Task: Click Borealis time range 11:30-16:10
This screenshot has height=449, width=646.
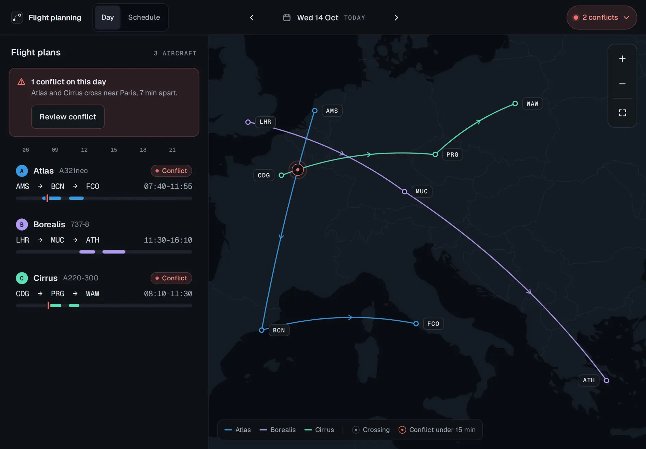Action: point(168,240)
